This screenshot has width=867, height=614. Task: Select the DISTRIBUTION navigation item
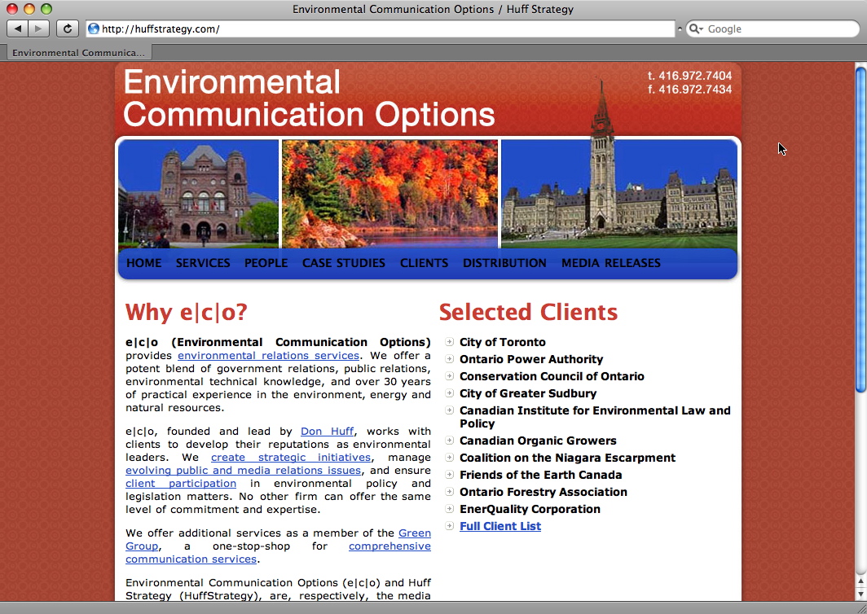point(504,263)
